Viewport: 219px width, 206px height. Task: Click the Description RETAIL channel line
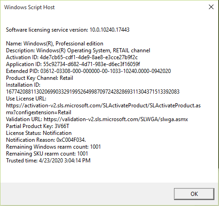pyautogui.click(x=78, y=50)
